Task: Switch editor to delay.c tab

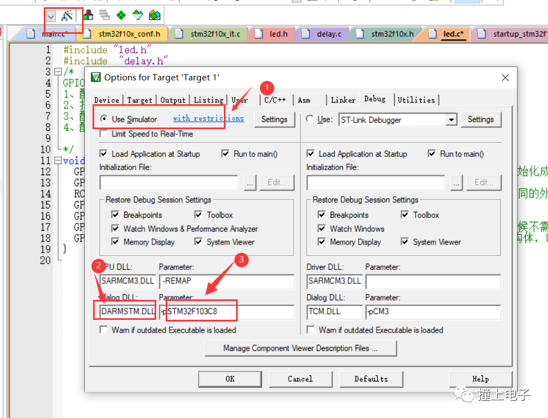Action: coord(324,34)
